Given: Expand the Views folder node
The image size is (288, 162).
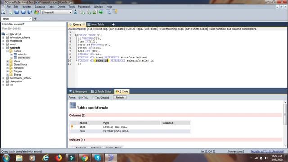Looking at the screenshot, I should [8, 61].
